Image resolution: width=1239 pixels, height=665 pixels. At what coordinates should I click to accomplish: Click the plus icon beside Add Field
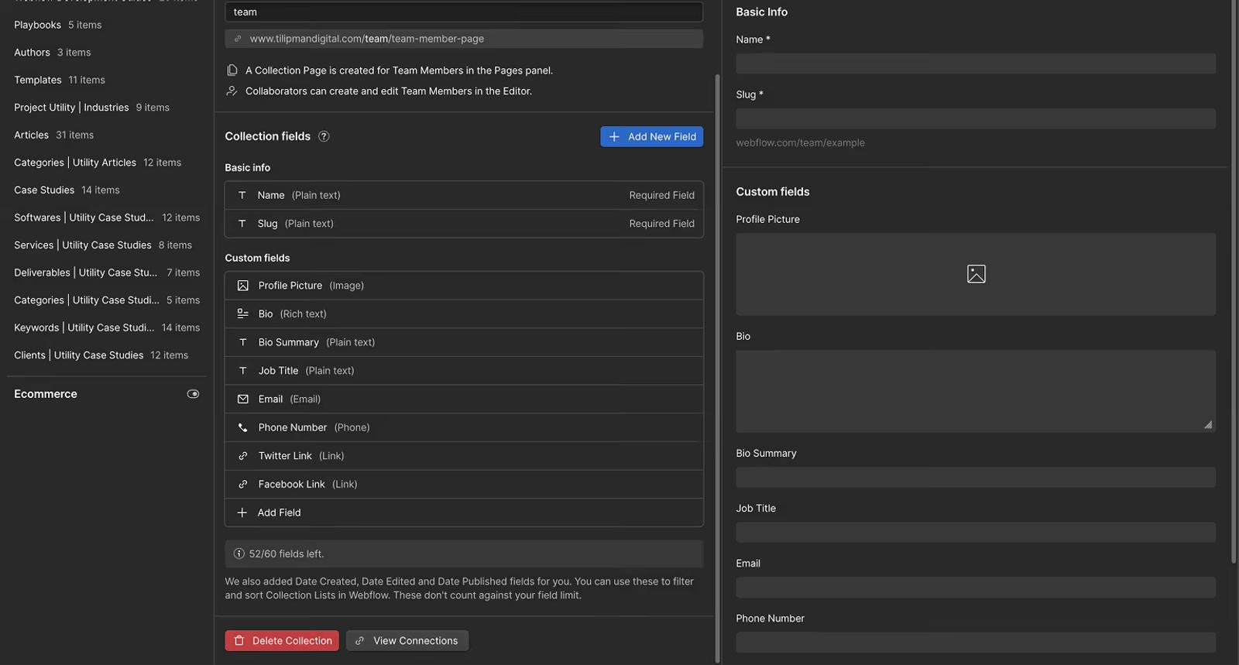tap(242, 512)
